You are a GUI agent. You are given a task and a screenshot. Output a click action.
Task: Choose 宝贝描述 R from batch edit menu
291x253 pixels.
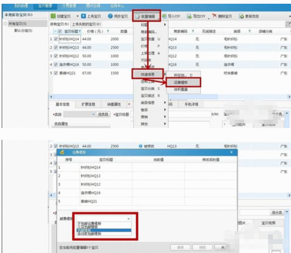coord(151,96)
